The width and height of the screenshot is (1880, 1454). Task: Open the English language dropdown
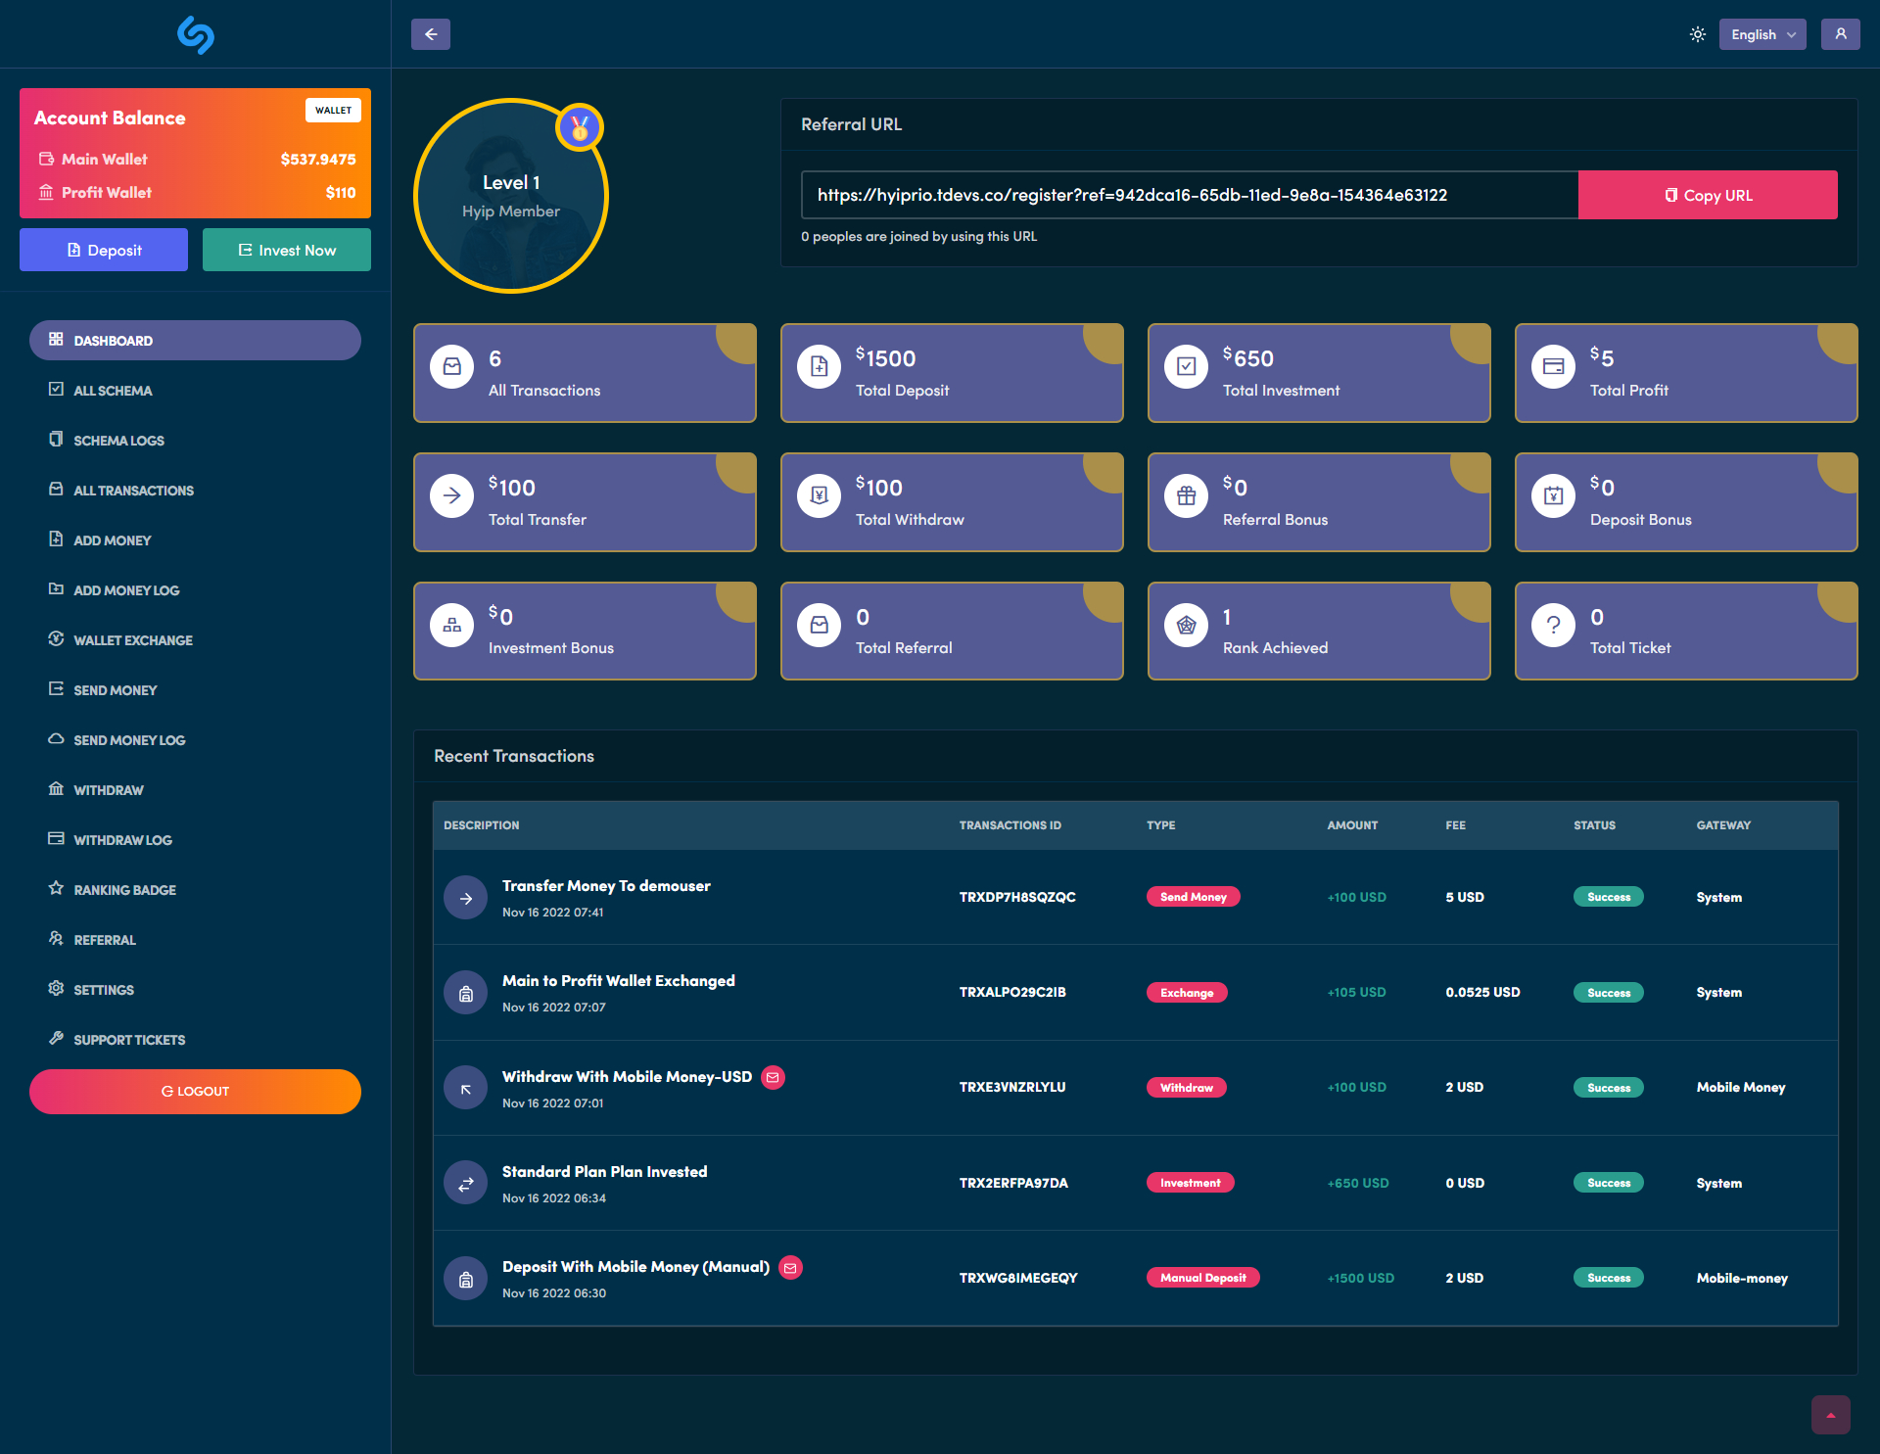pos(1762,33)
